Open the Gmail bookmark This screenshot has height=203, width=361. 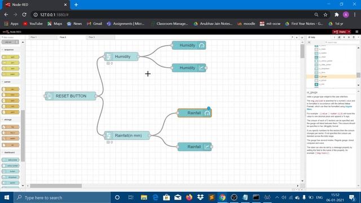pyautogui.click(x=94, y=24)
